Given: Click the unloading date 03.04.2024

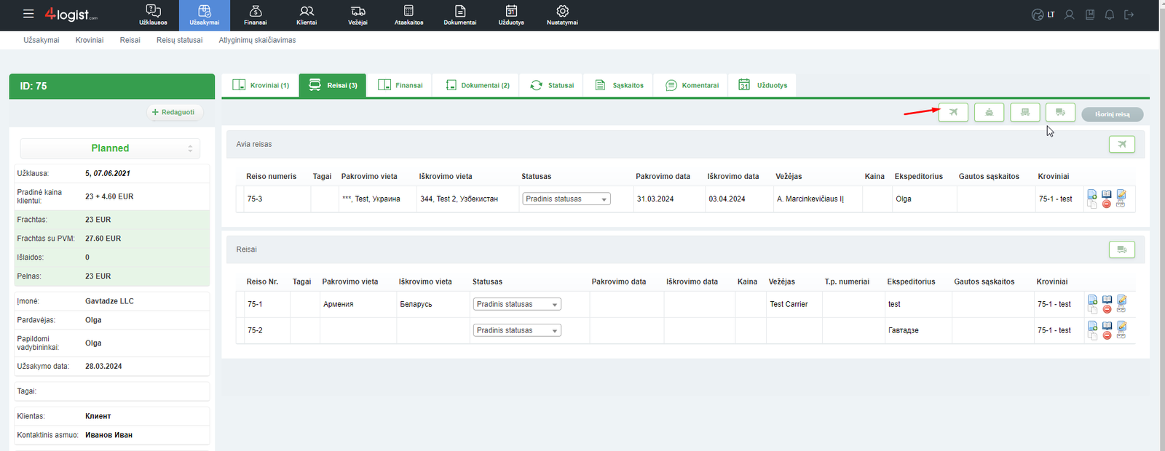Looking at the screenshot, I should [727, 199].
